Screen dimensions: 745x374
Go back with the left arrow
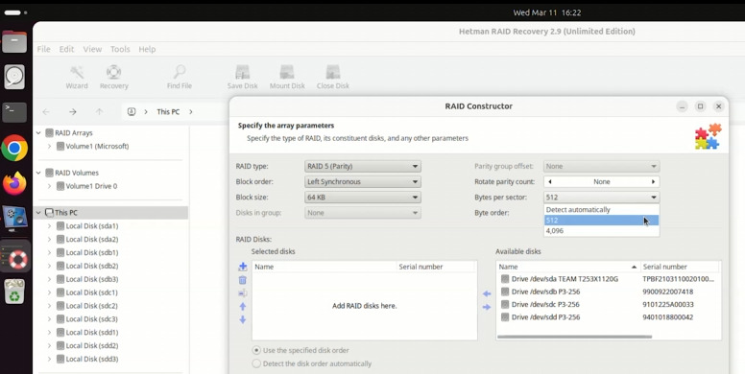click(x=46, y=112)
